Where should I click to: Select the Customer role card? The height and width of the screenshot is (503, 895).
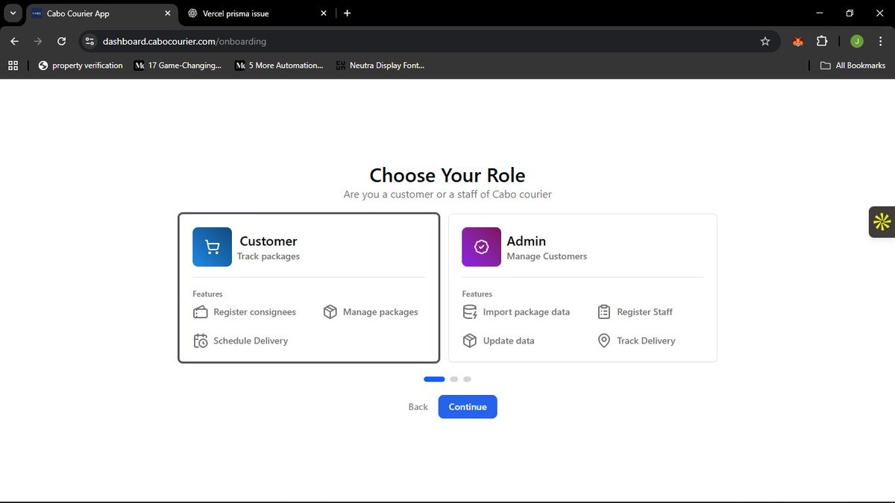(x=309, y=288)
